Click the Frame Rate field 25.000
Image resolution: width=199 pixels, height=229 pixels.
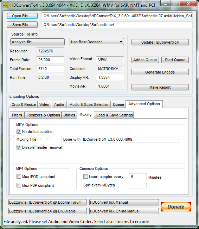point(50,60)
